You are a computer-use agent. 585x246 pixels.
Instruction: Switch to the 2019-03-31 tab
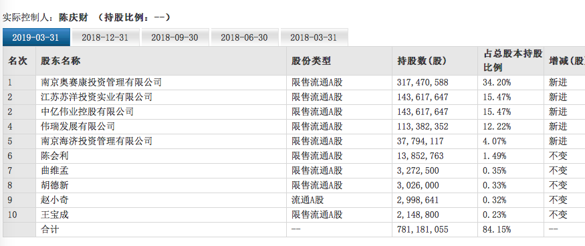(x=36, y=37)
